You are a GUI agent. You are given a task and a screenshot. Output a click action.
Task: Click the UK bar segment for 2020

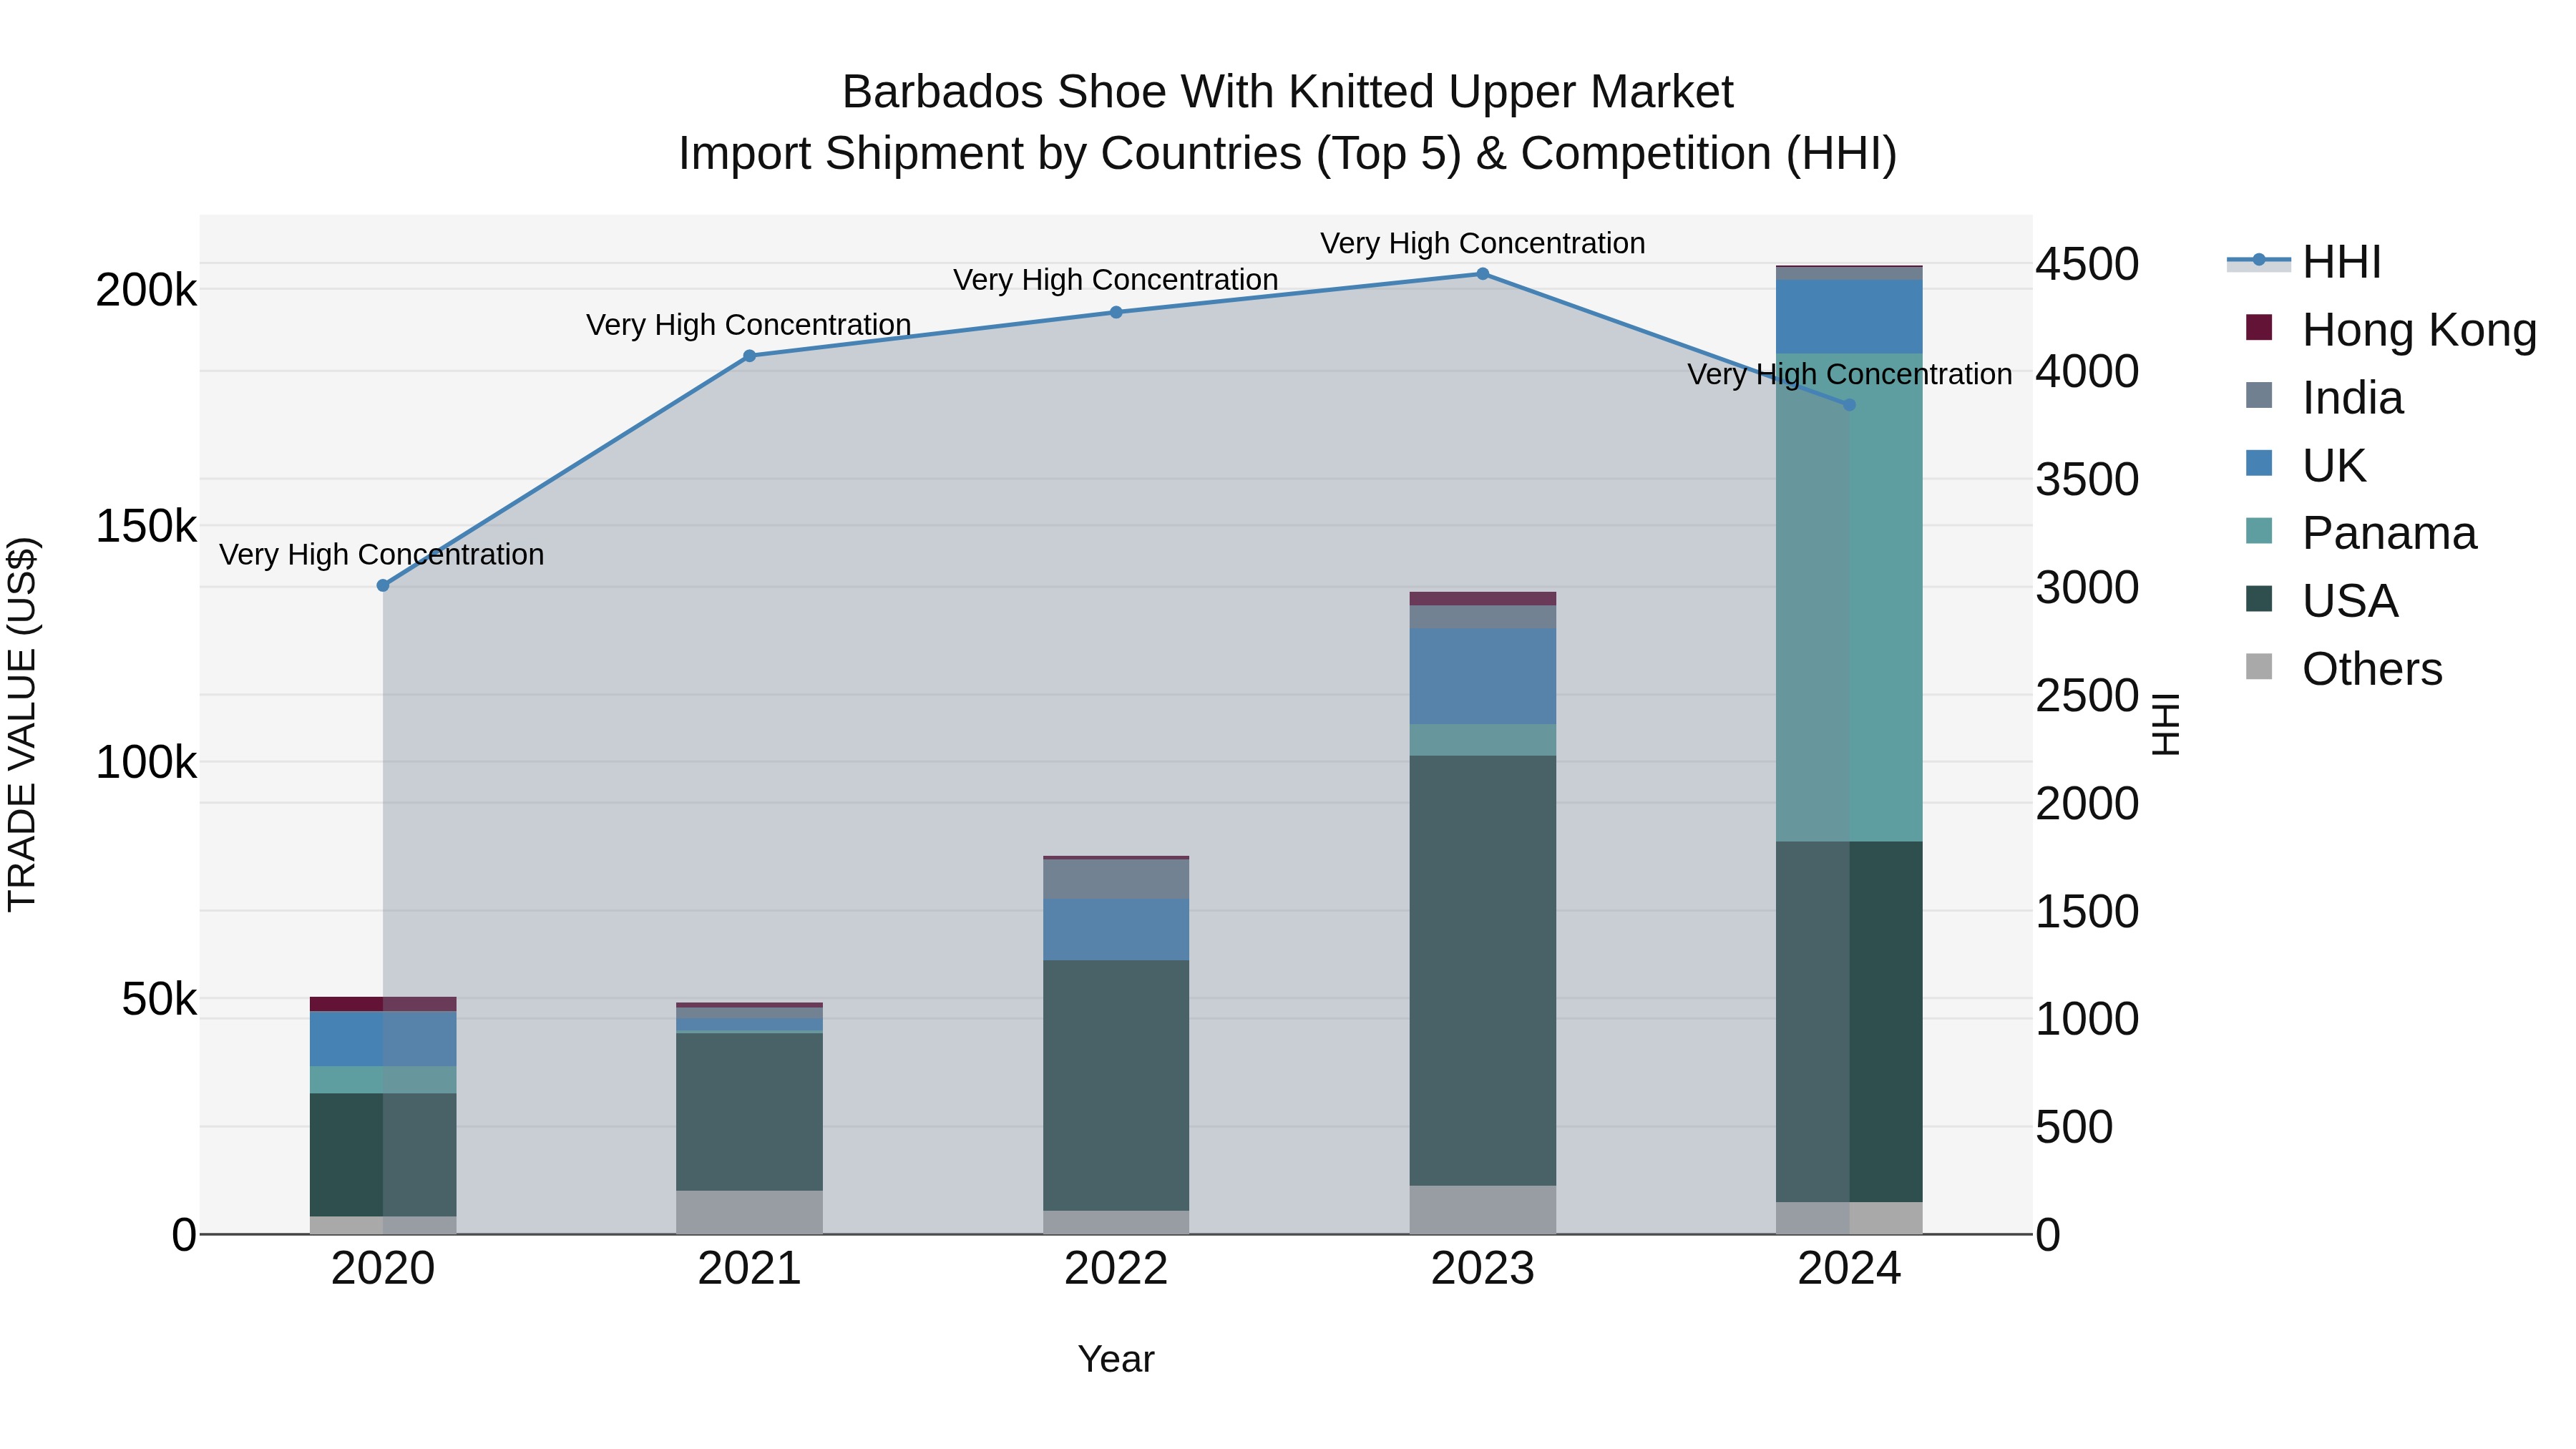click(383, 1039)
